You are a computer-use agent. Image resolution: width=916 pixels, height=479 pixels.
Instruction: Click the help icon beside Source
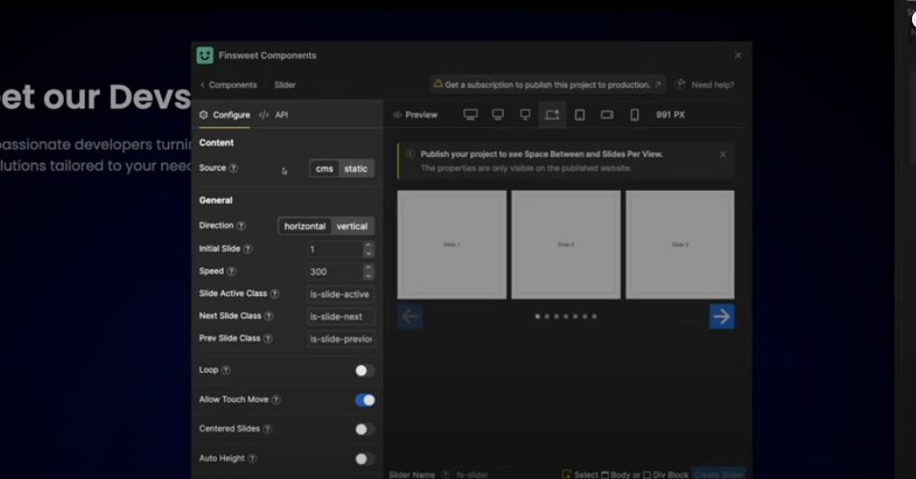[234, 168]
